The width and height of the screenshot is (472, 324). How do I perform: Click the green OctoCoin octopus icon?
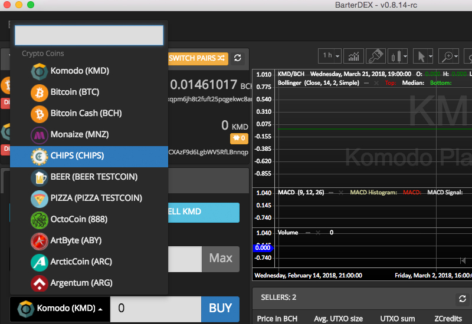pos(39,220)
